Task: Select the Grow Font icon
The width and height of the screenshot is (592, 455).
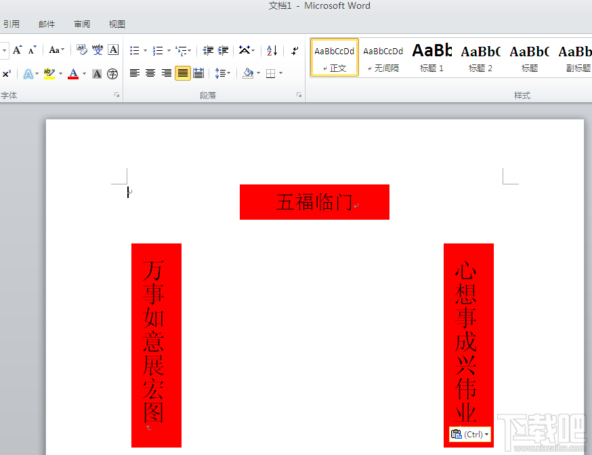Action: click(x=18, y=50)
